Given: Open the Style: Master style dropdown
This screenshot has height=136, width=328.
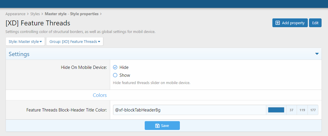Looking at the screenshot, I should pos(25,42).
